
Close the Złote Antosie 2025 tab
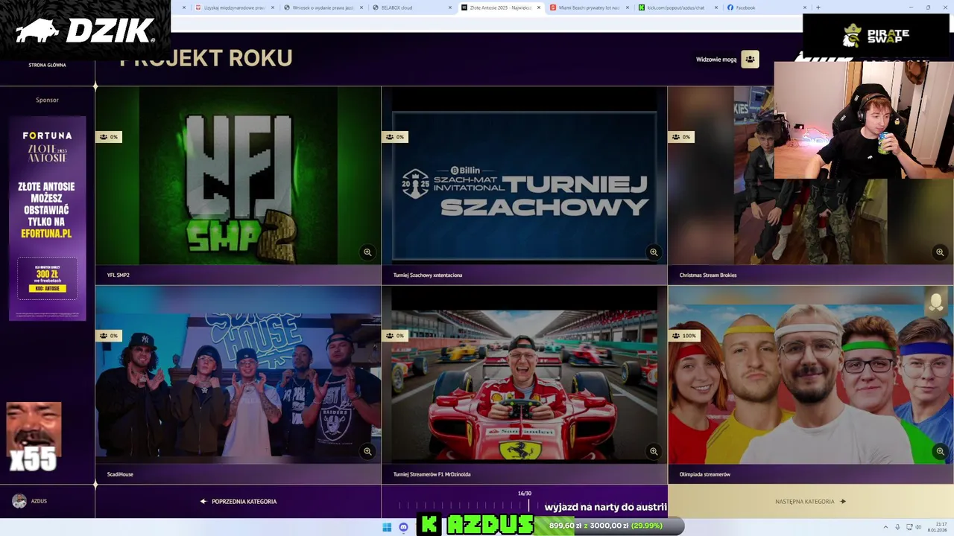[x=539, y=7]
